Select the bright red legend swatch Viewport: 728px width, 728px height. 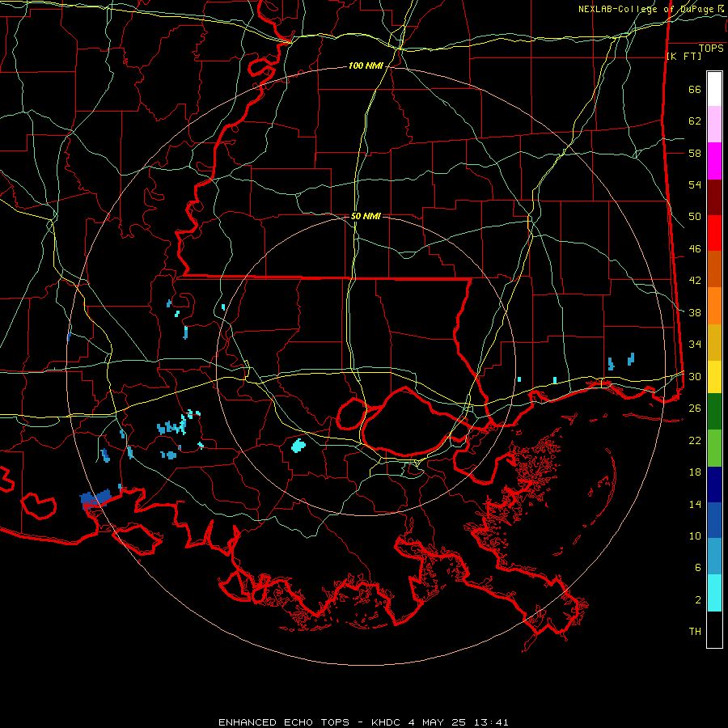click(714, 233)
